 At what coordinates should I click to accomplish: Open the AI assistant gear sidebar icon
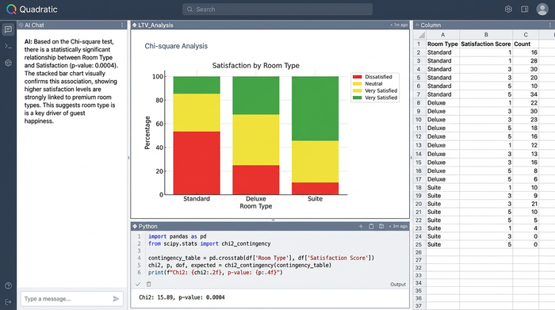[x=8, y=63]
